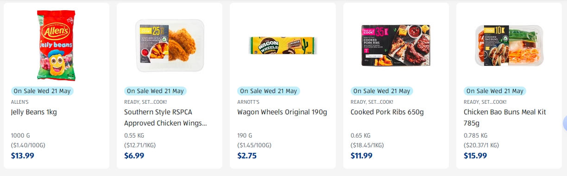Click the $13.99 Jelly Beans price
This screenshot has width=567, height=176.
(23, 156)
